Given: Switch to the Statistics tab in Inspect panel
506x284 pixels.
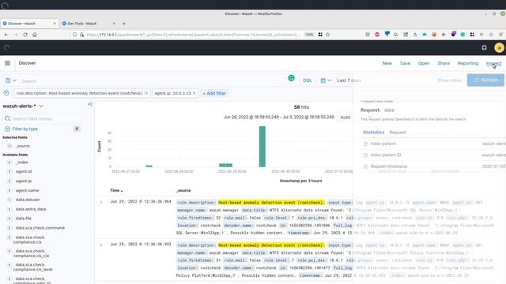Looking at the screenshot, I should [373, 133].
